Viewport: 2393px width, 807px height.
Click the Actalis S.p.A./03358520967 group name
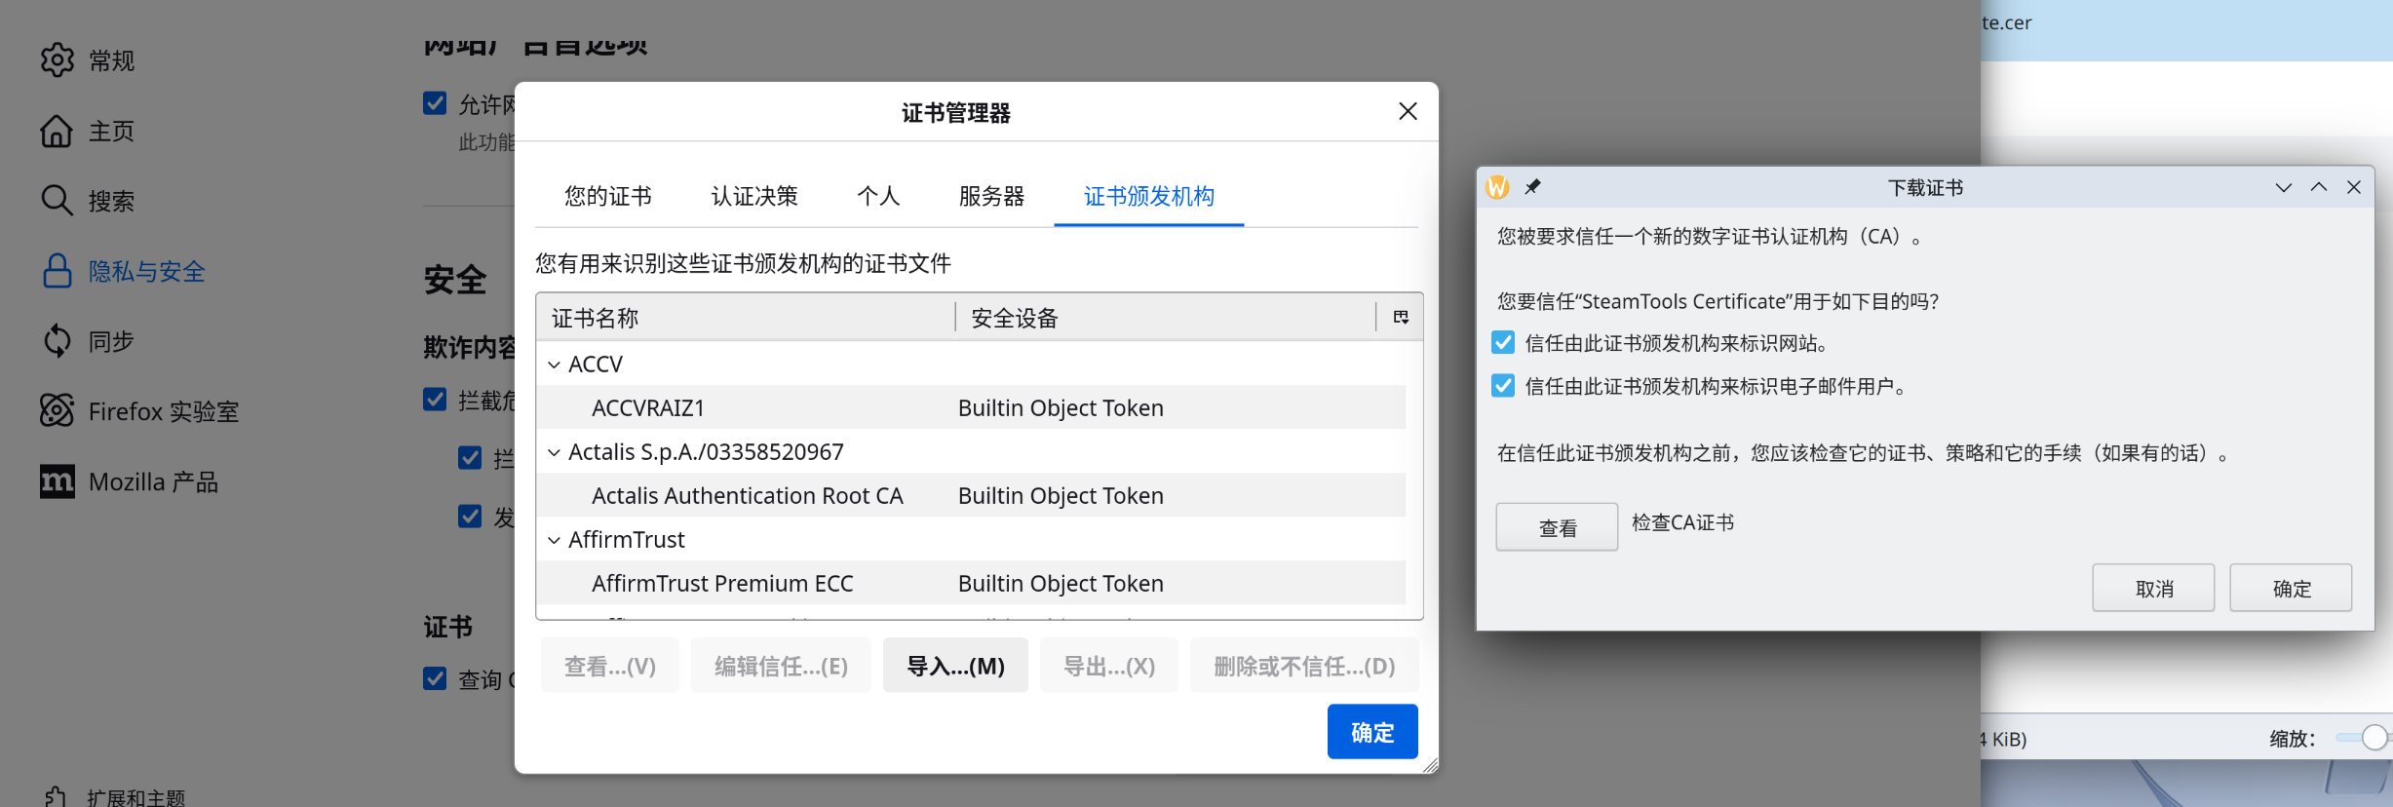[x=706, y=452]
